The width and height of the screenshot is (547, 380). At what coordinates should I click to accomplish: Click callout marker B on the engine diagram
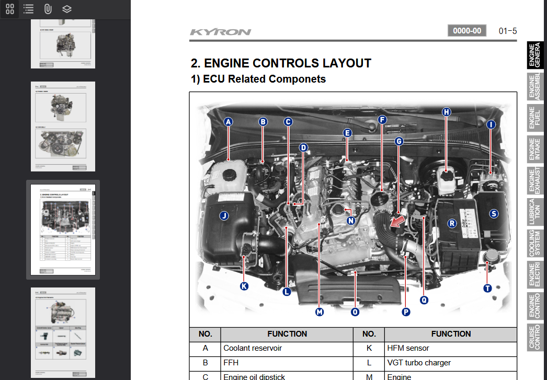[x=263, y=122]
